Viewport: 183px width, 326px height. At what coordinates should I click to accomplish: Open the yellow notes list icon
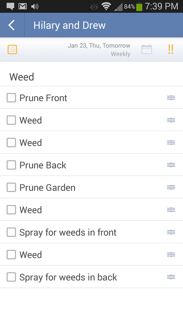coord(12,49)
